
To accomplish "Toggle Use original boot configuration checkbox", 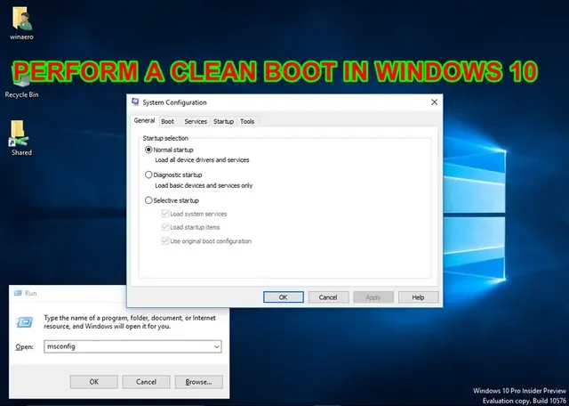I will (165, 240).
